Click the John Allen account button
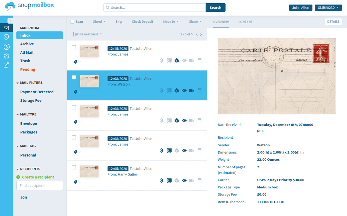Image resolution: width=347 pixels, height=216 pixels. pyautogui.click(x=301, y=8)
